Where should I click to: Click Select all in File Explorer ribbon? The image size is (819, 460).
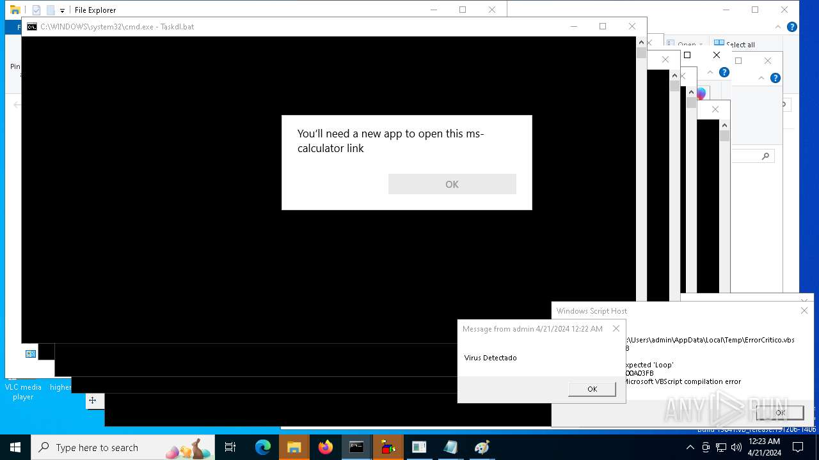pos(735,44)
